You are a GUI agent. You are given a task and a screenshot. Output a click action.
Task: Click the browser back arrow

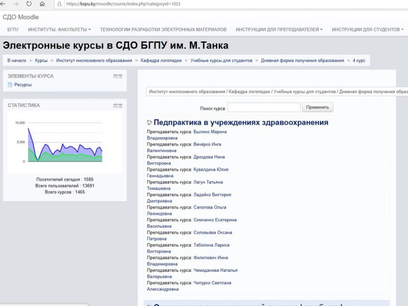pos(3,4)
